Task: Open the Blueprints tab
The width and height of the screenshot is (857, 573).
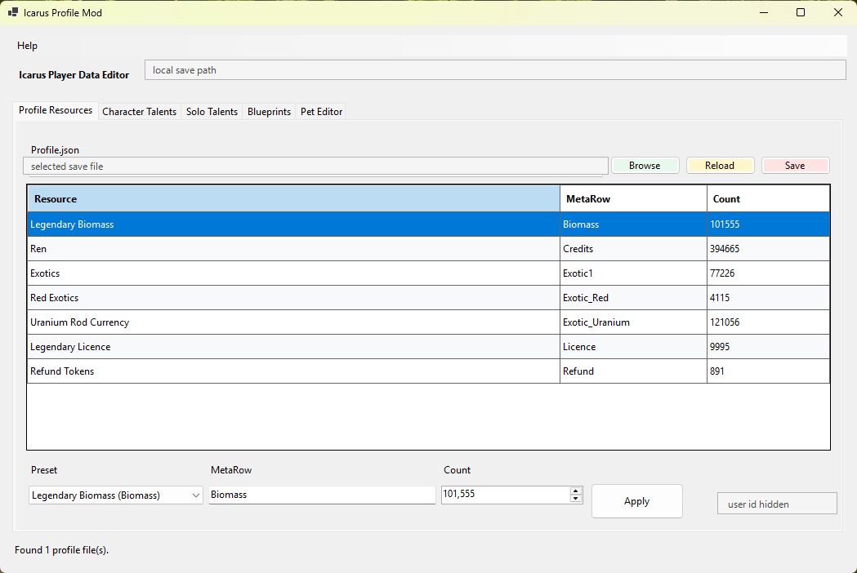Action: pyautogui.click(x=269, y=112)
